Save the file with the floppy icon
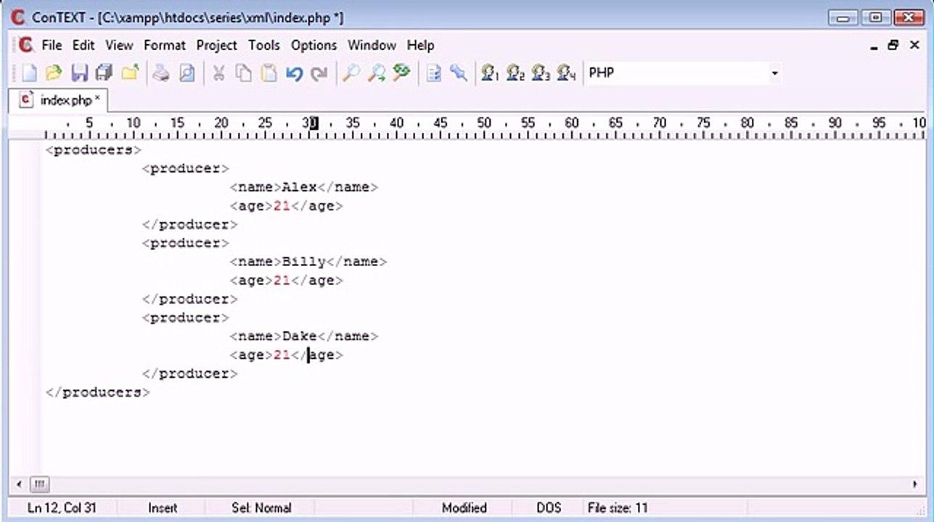 pos(79,73)
